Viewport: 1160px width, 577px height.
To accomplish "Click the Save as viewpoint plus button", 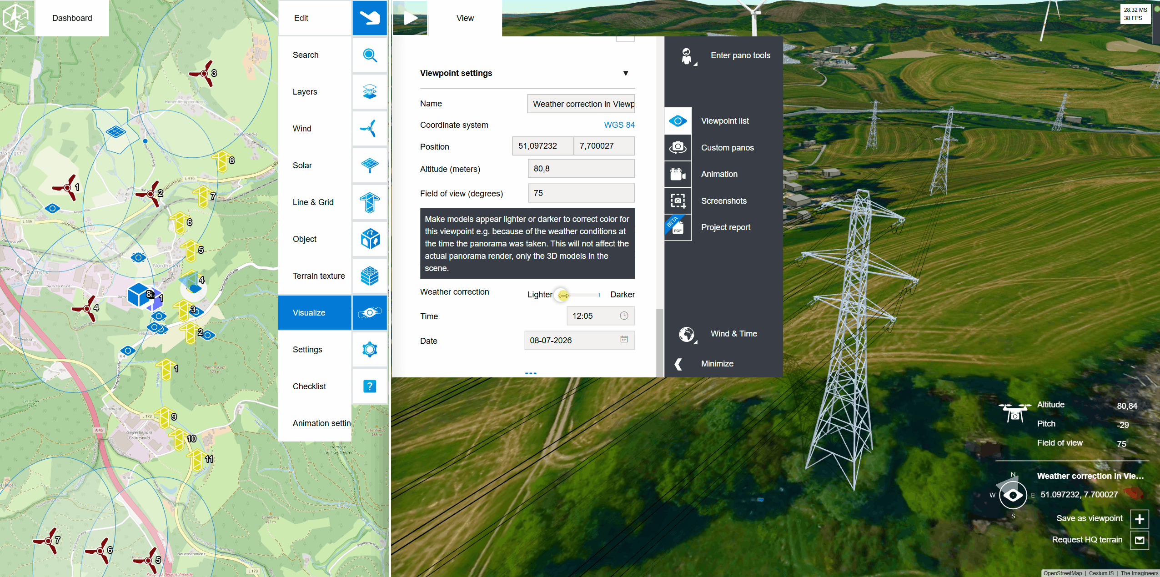I will click(1140, 519).
